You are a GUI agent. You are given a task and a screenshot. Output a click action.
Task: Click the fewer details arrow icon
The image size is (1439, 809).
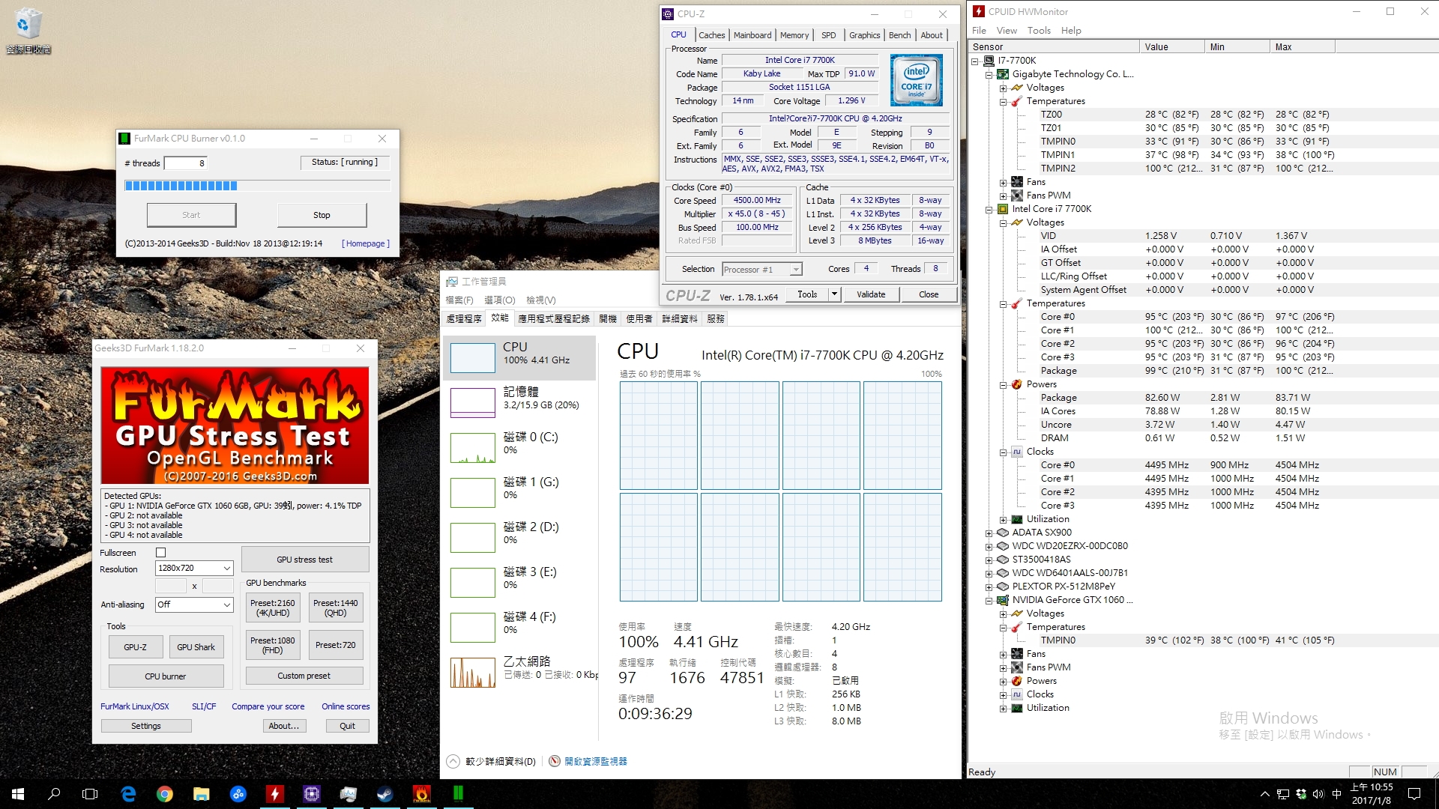coord(453,761)
